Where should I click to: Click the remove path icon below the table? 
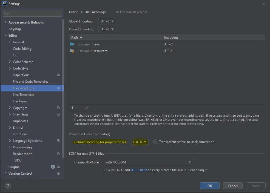click(x=79, y=108)
